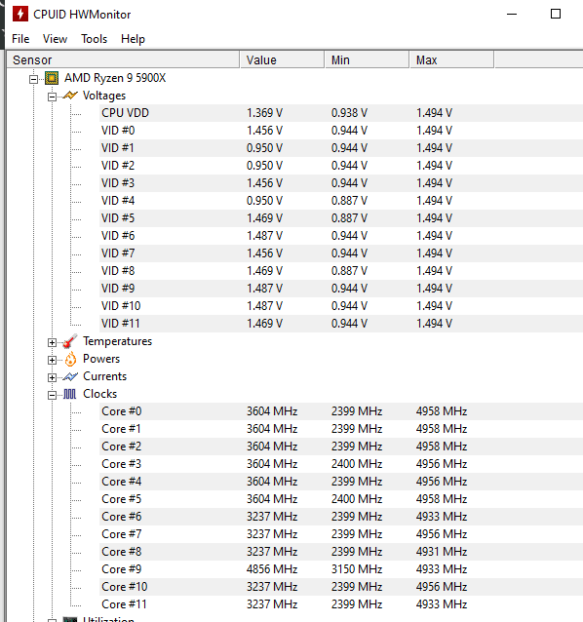Click the Clocks square-wave icon
The height and width of the screenshot is (622, 583).
click(x=70, y=394)
